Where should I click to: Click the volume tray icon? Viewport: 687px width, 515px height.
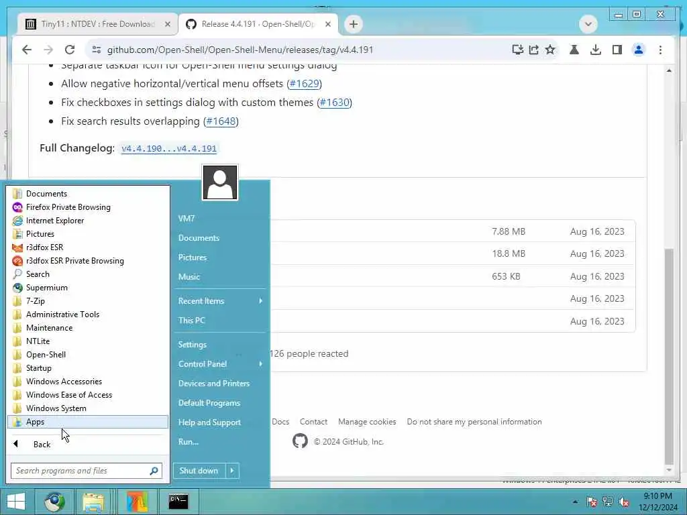click(x=625, y=502)
